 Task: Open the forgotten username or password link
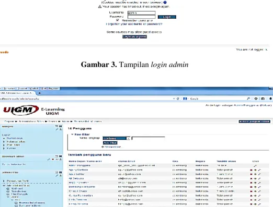point(134,24)
